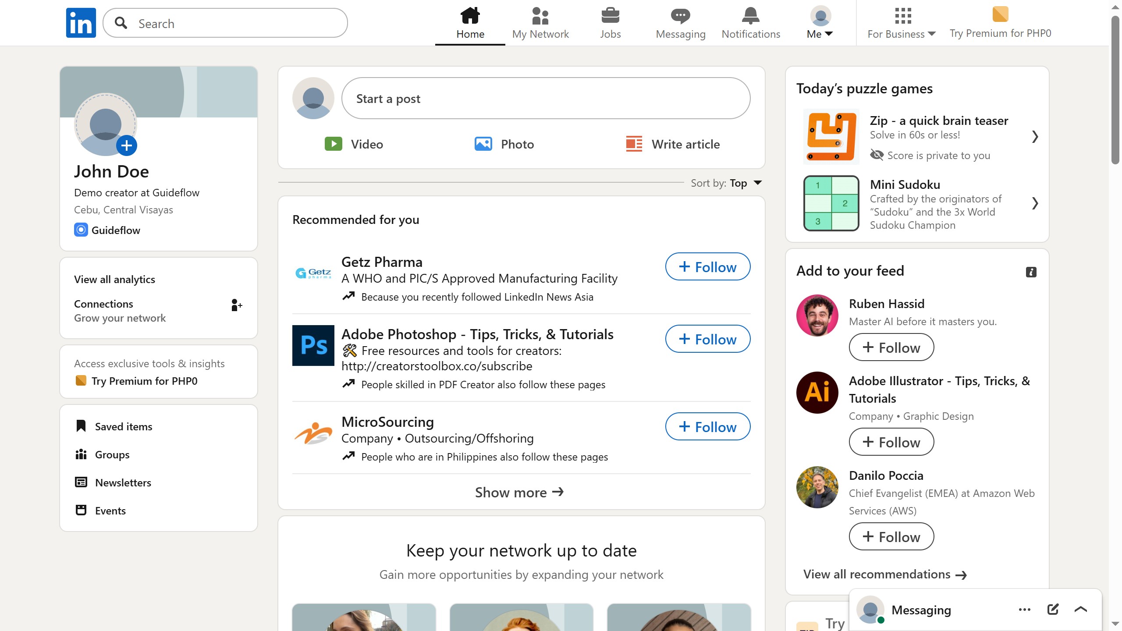Image resolution: width=1122 pixels, height=631 pixels.
Task: Expand the Messaging overlay chevron
Action: point(1081,610)
